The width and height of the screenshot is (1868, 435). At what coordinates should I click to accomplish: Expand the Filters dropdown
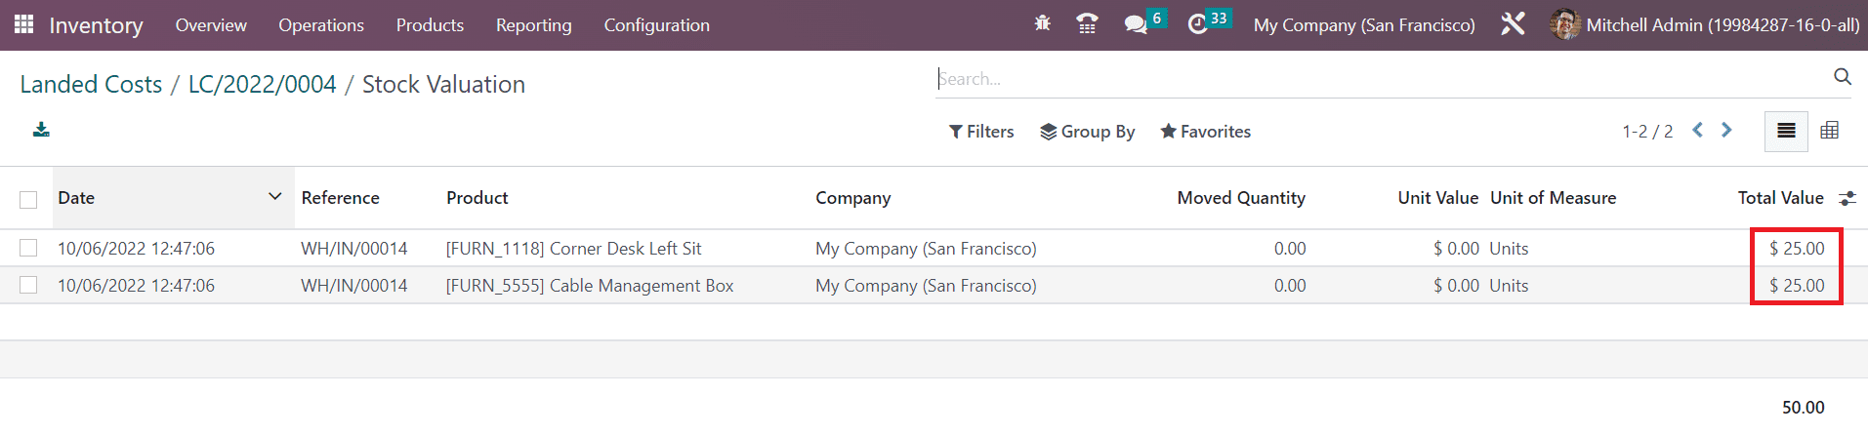pos(981,132)
